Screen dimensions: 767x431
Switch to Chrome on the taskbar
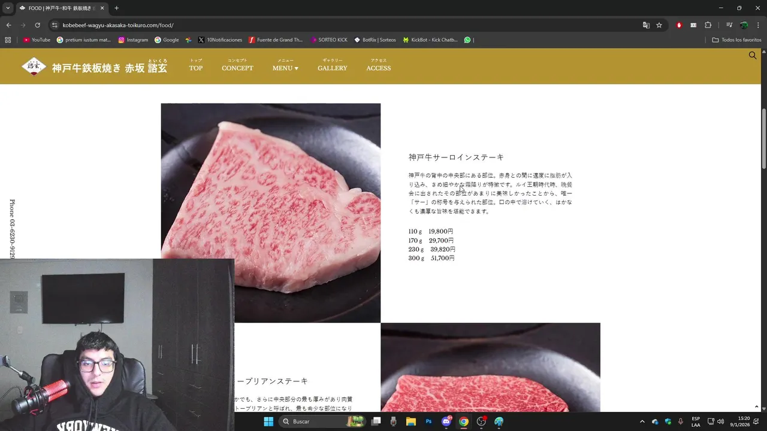tap(464, 421)
